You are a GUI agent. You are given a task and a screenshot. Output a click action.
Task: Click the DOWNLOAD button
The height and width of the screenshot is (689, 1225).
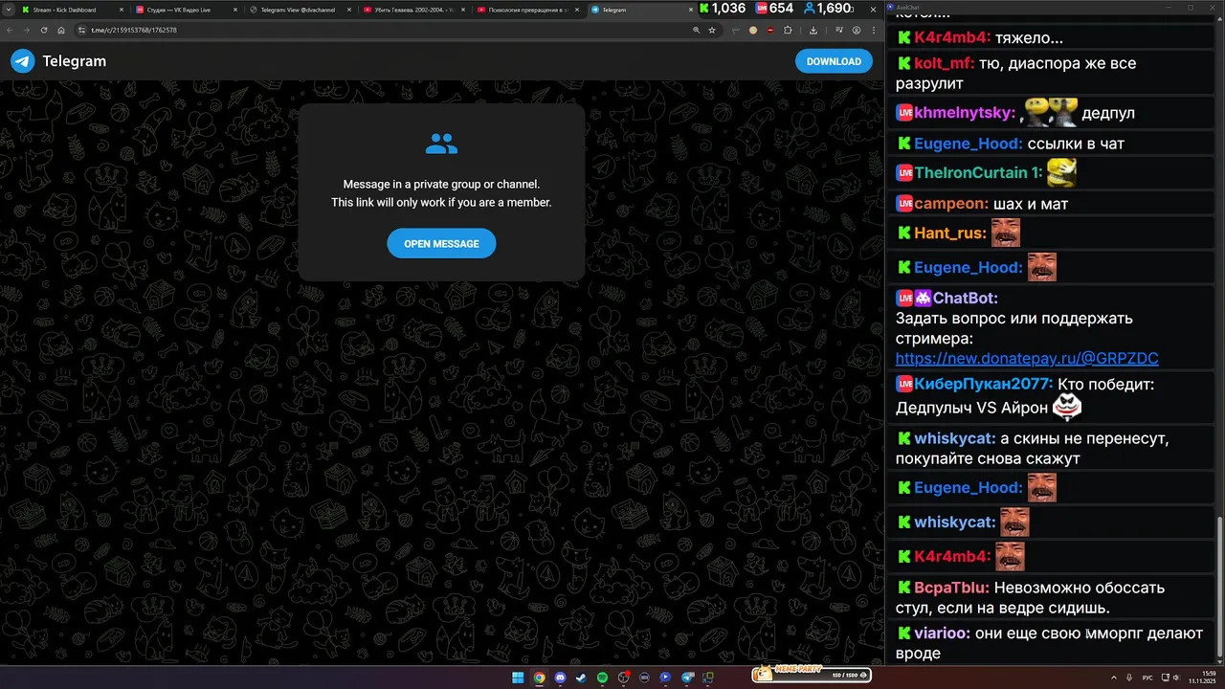(834, 61)
